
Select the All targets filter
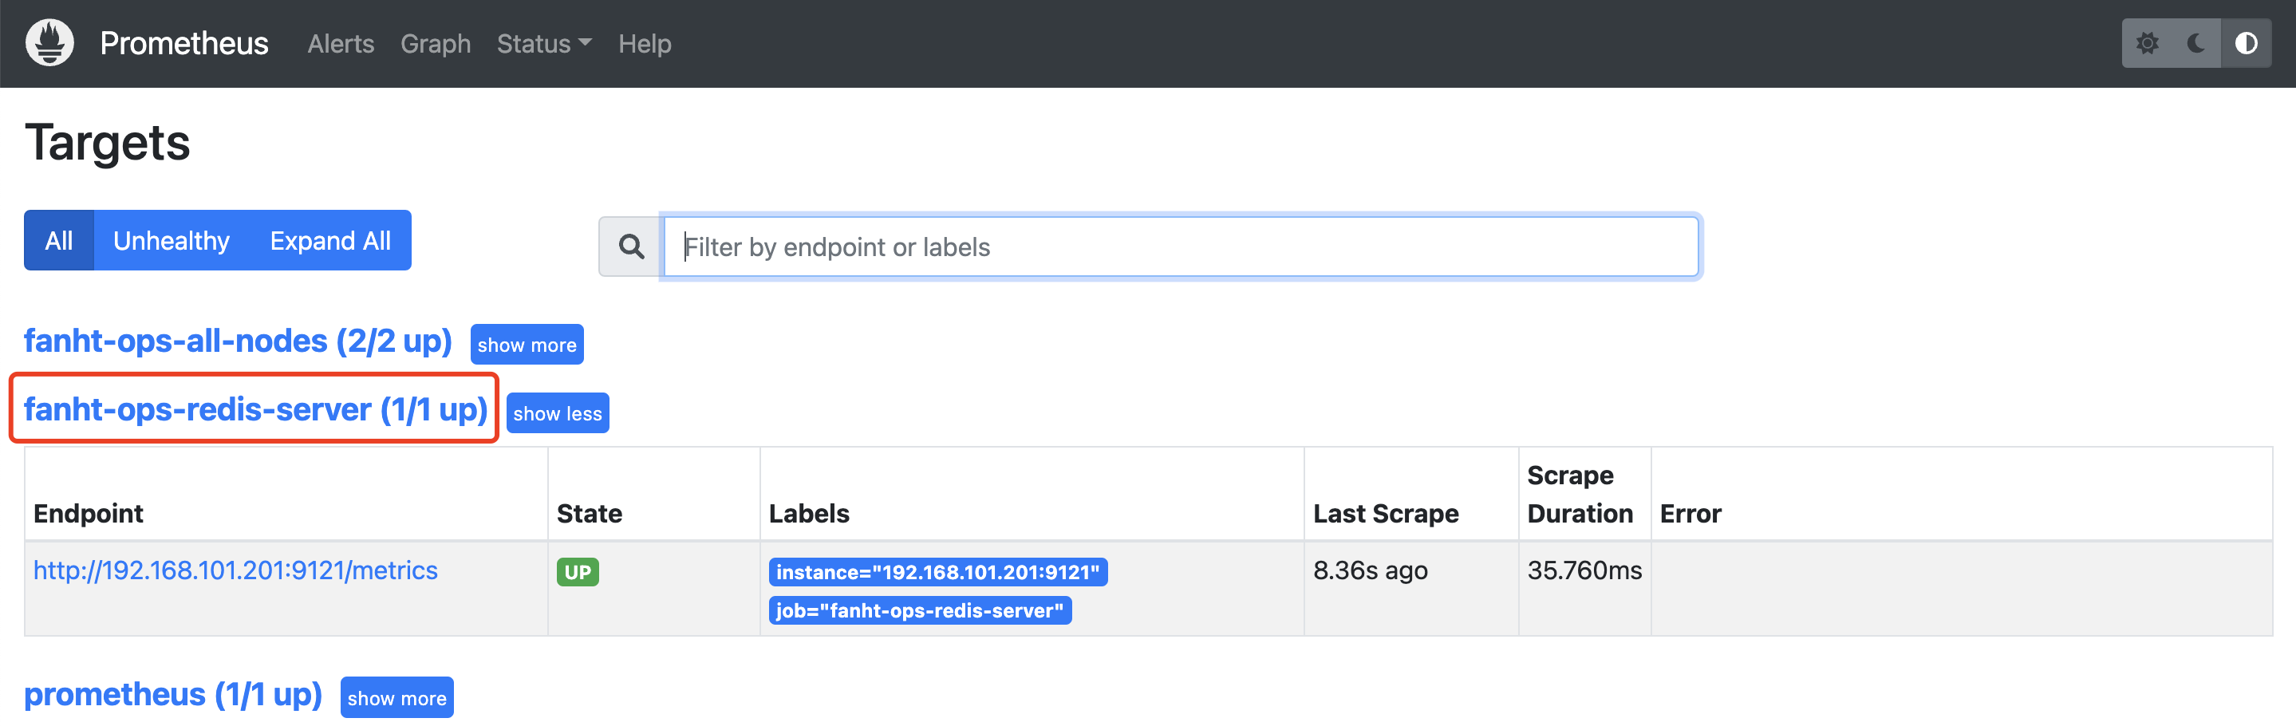tap(59, 240)
